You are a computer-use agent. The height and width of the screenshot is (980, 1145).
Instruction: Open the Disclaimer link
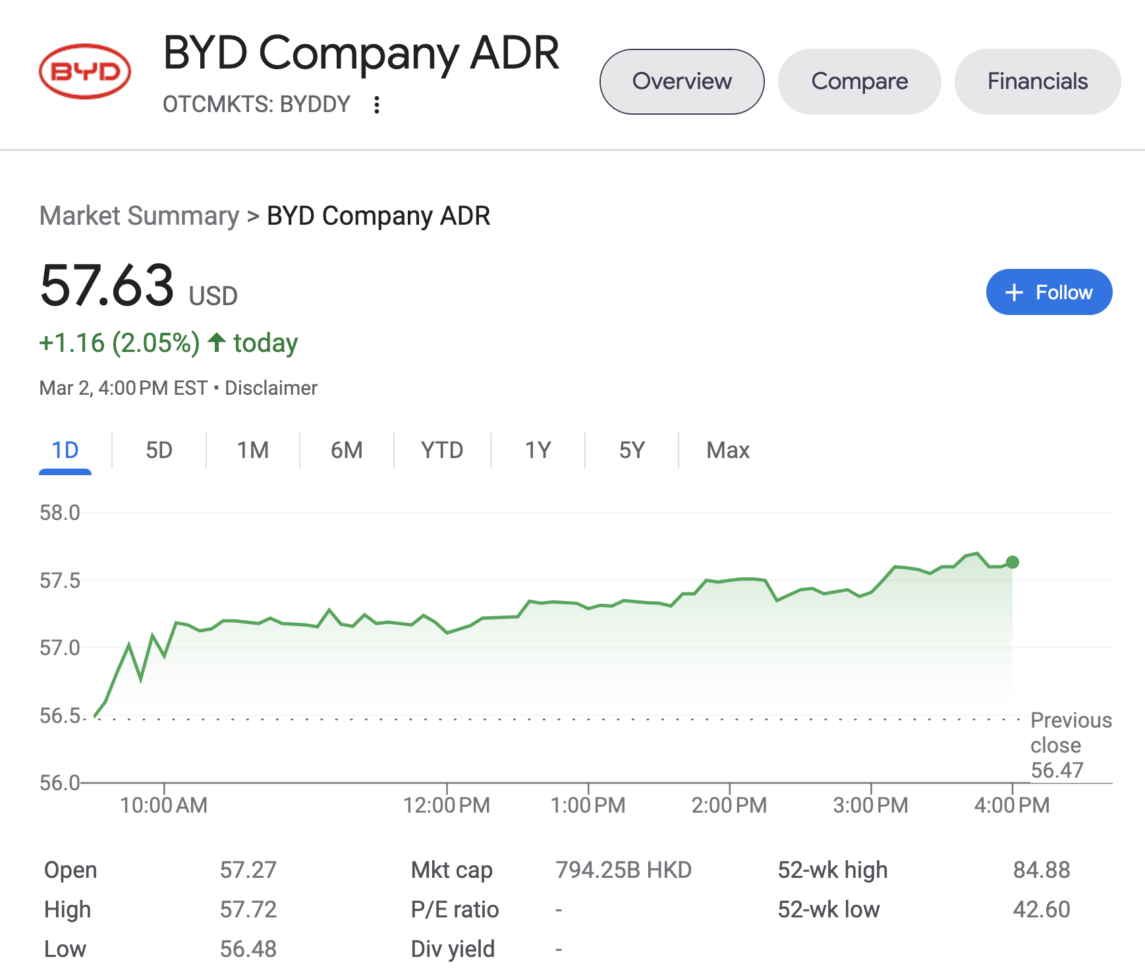(x=271, y=388)
